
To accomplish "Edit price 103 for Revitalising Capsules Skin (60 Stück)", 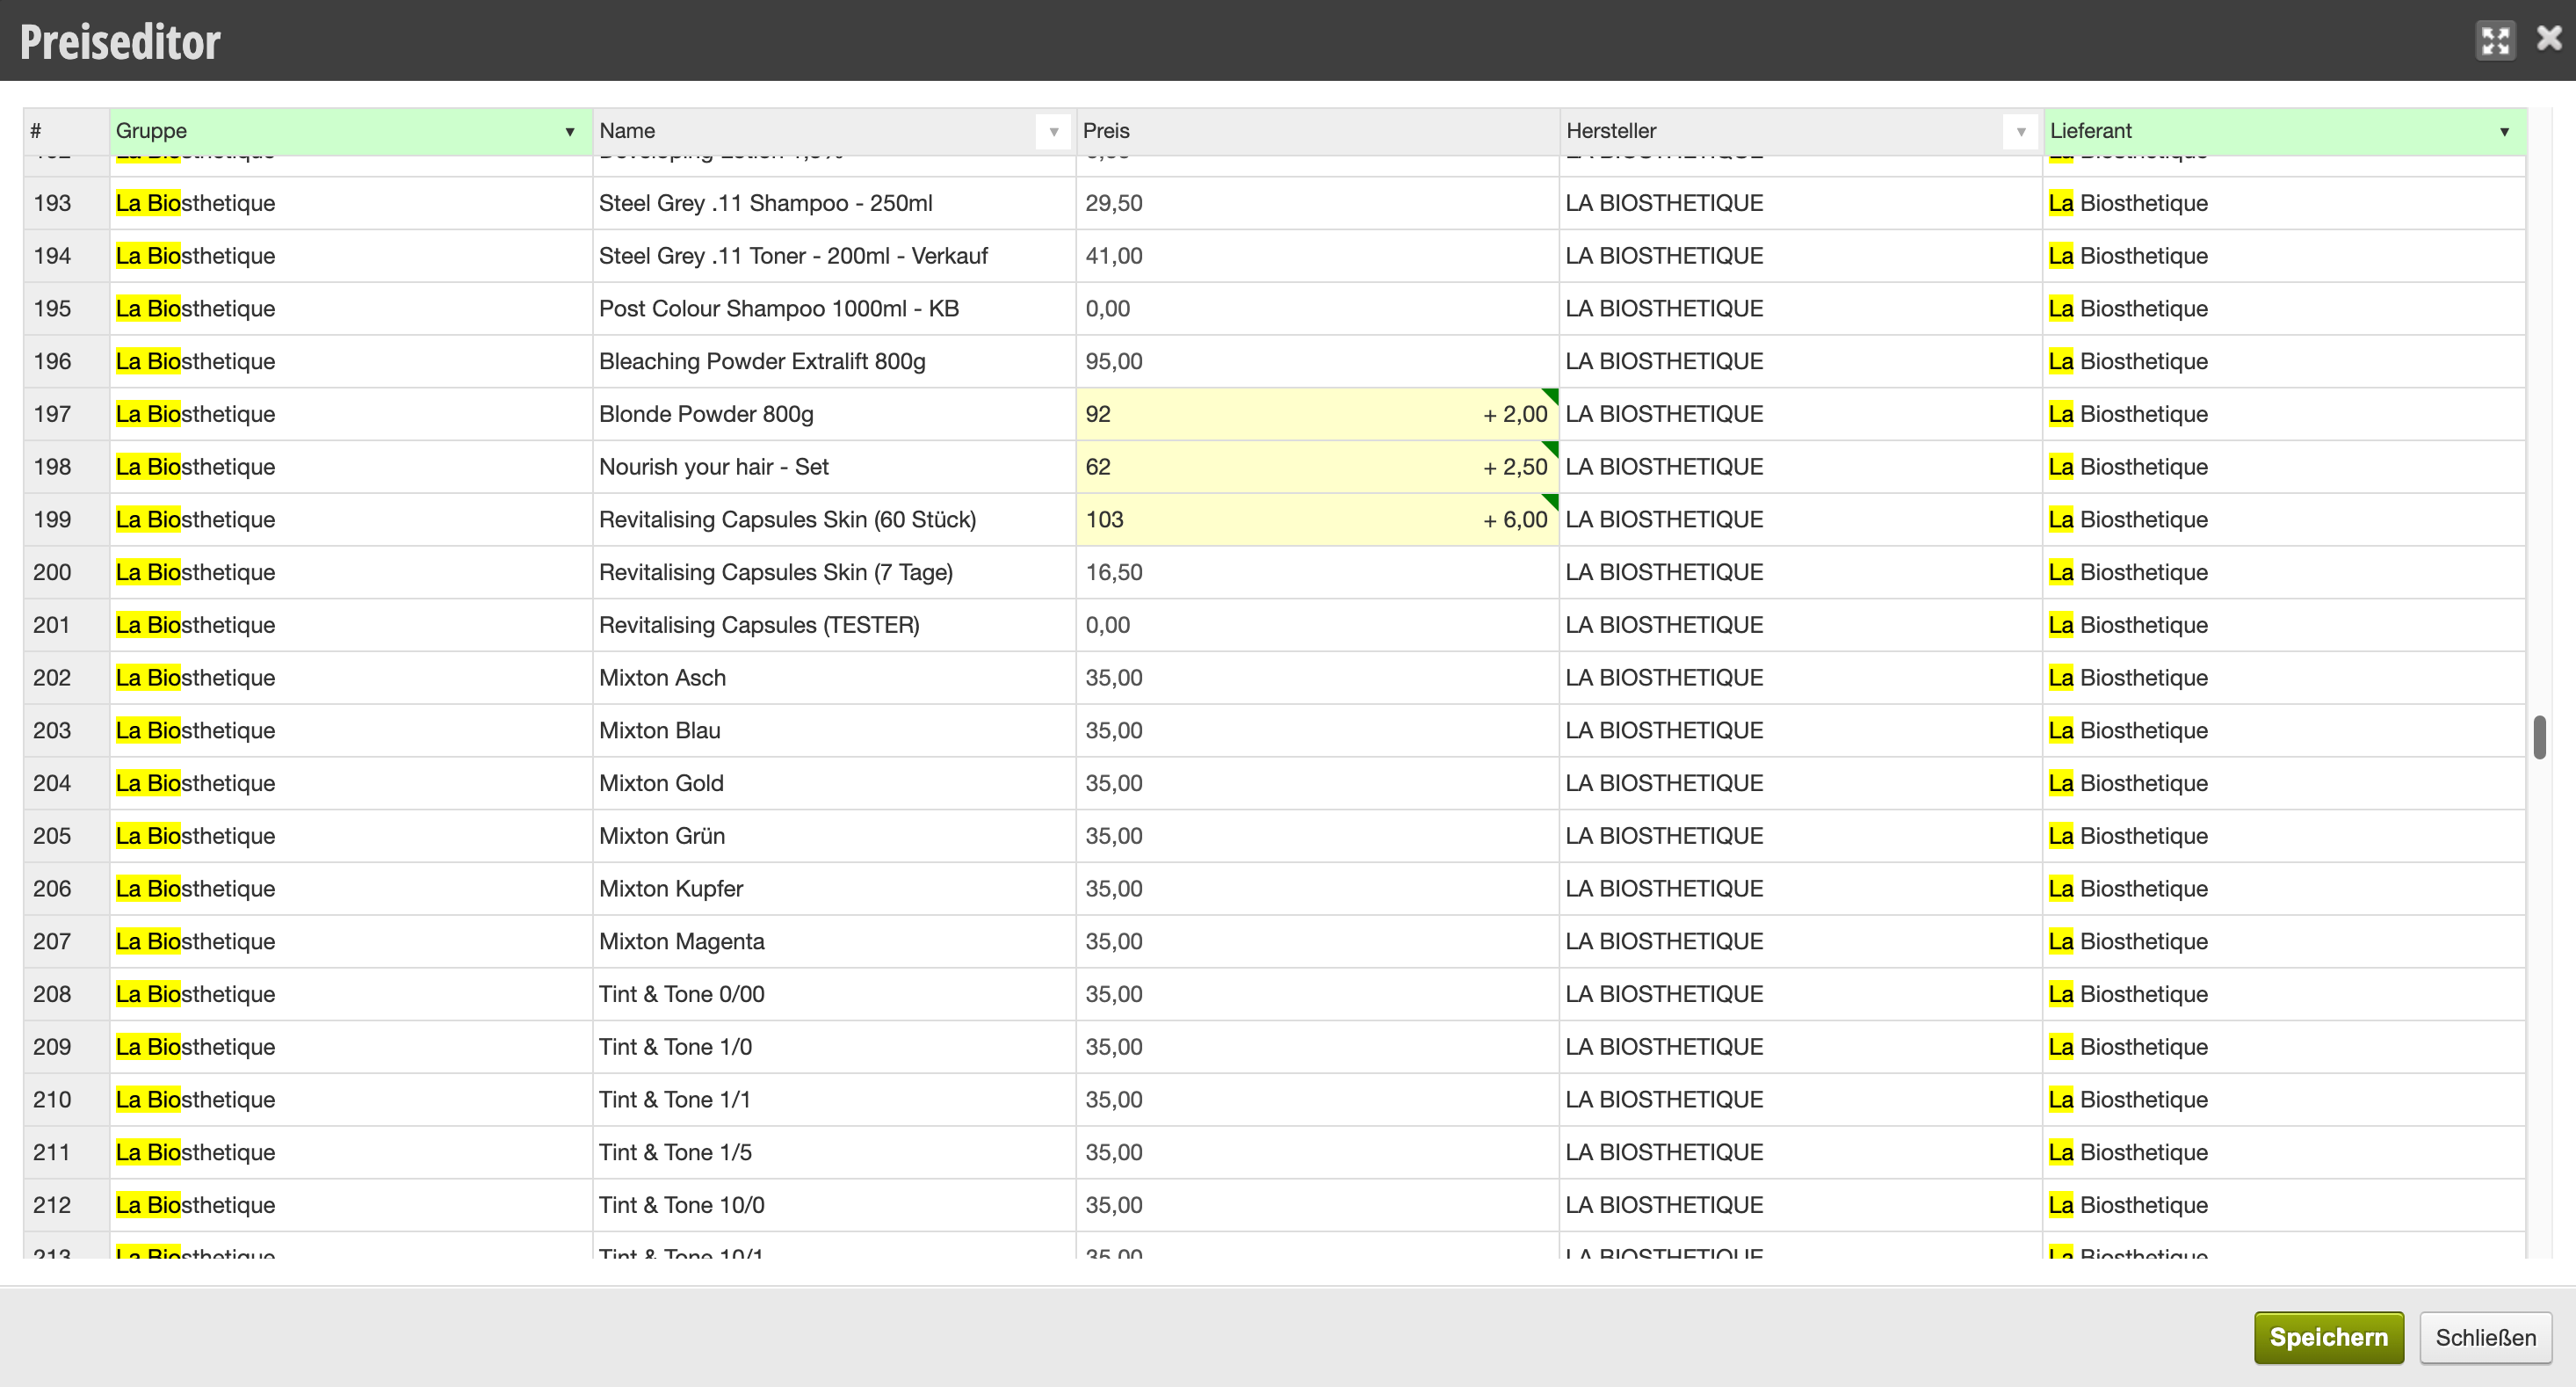I will 1317,519.
